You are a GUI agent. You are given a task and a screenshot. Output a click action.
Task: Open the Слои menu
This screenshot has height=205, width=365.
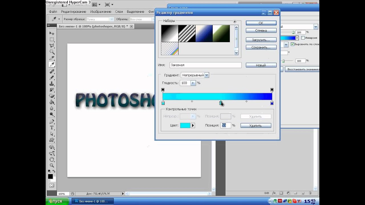(x=119, y=12)
